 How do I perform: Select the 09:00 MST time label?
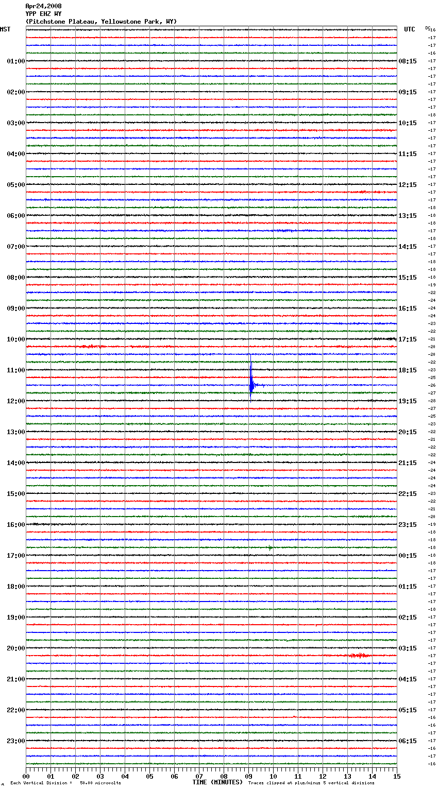coord(16,308)
